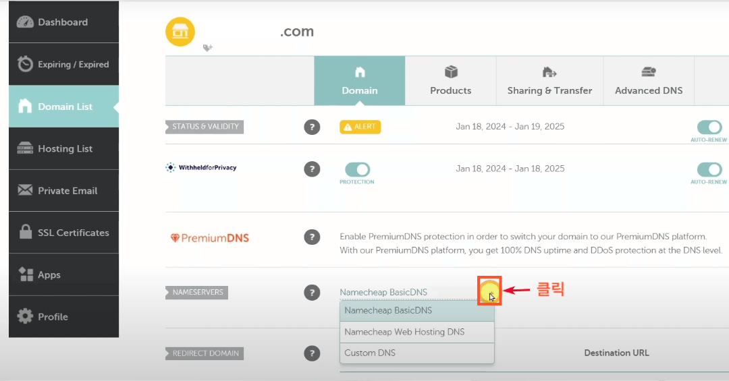Click the SSL Certificates padlock icon

tap(26, 231)
